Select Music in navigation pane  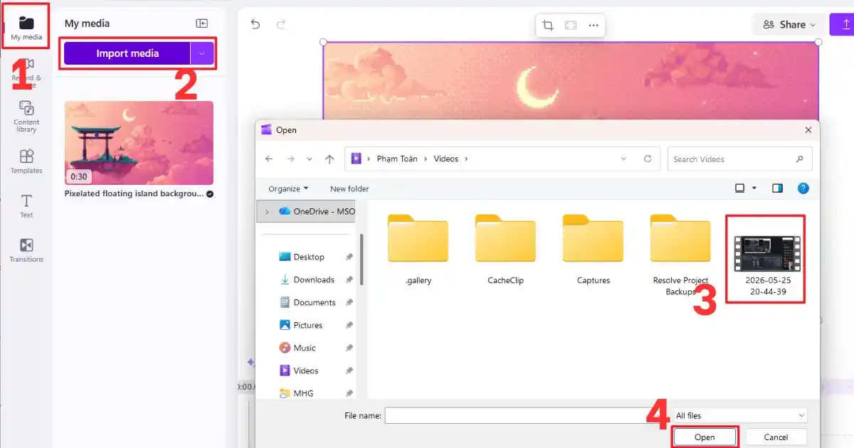point(297,348)
